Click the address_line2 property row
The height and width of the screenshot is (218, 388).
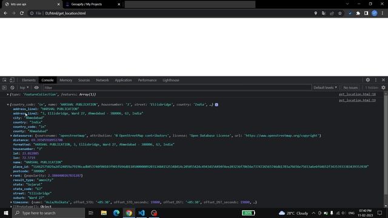[x=78, y=113]
